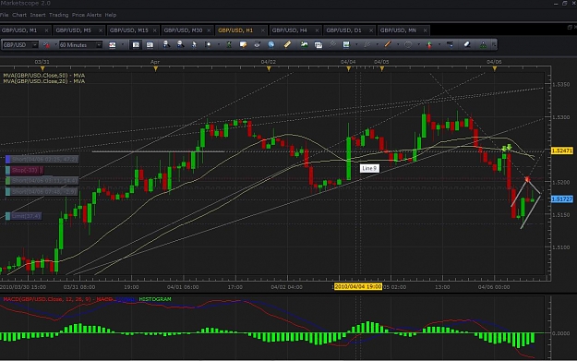The height and width of the screenshot is (361, 577).
Task: Open the Trading menu
Action: 59,15
